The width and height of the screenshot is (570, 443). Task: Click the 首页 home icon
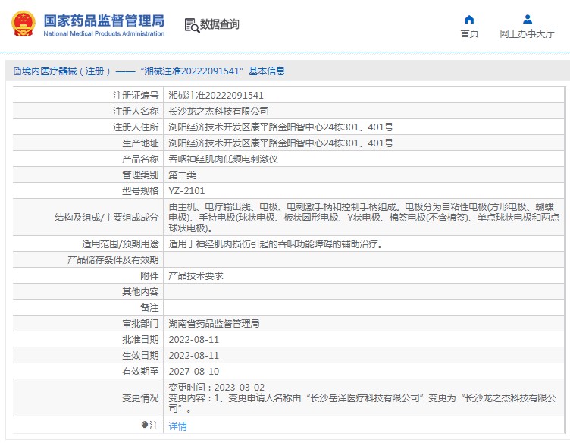tap(469, 19)
